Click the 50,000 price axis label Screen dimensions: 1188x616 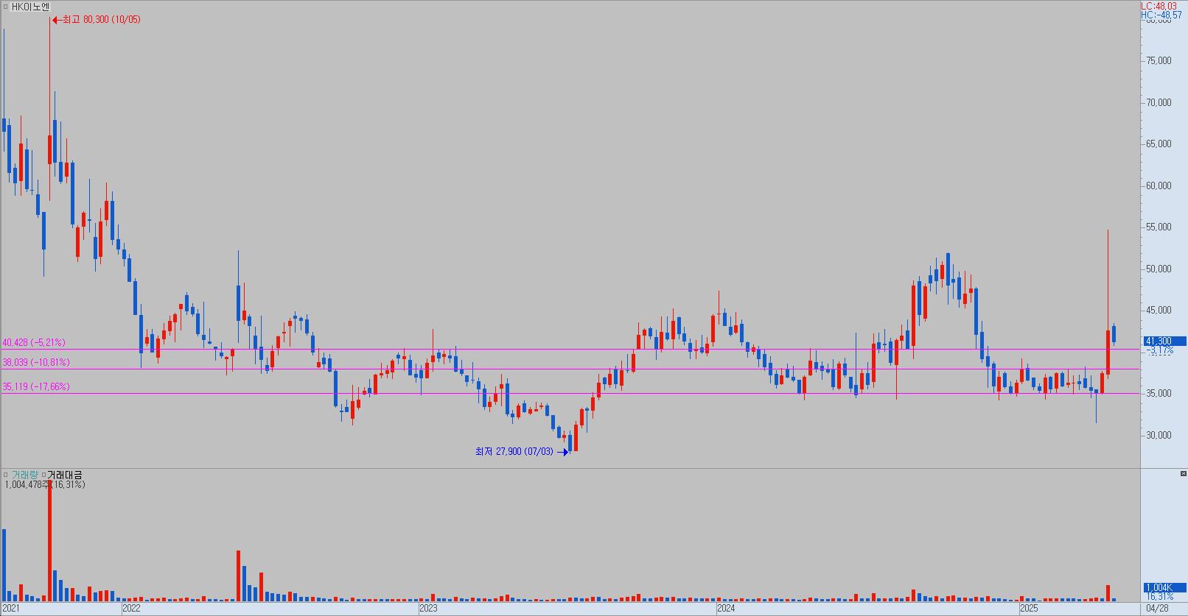point(1159,269)
